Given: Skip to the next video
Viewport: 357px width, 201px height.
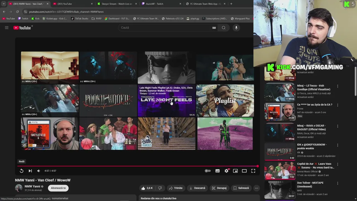Looking at the screenshot, I should (x=30, y=171).
